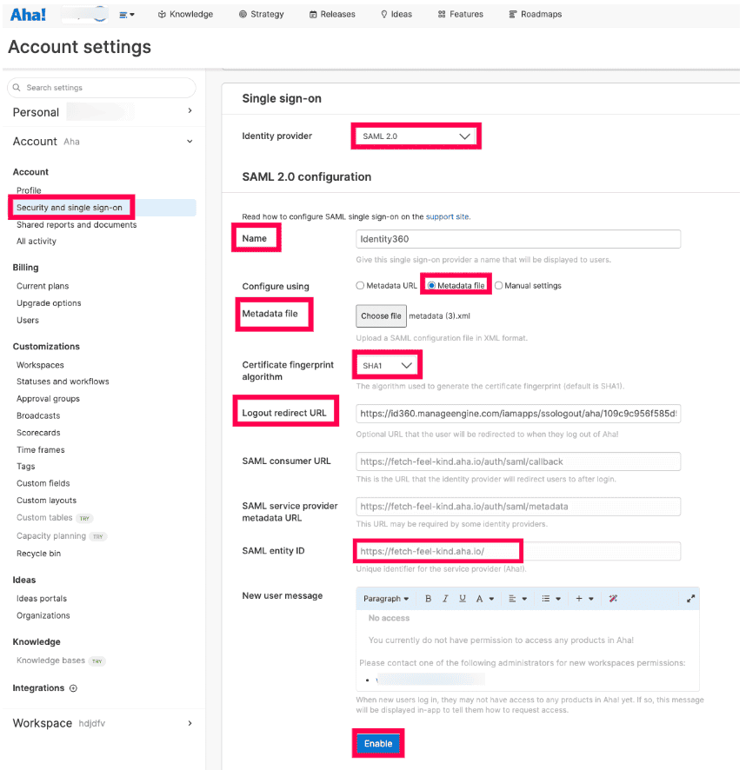Screen dimensions: 746x770
Task: Open All activity
Action: click(37, 241)
